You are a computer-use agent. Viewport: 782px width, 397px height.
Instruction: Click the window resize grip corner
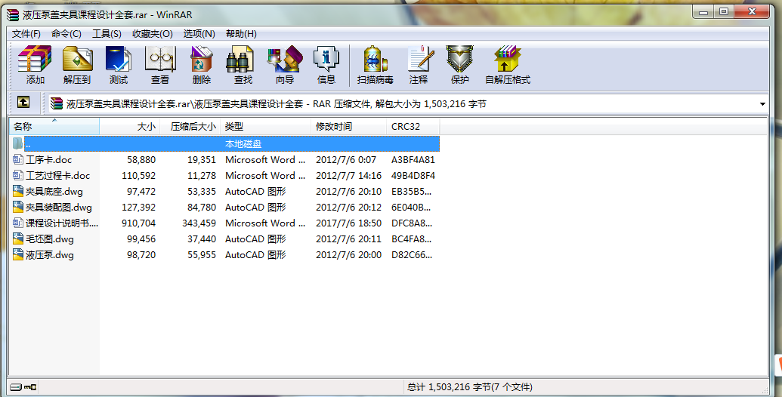pos(765,389)
